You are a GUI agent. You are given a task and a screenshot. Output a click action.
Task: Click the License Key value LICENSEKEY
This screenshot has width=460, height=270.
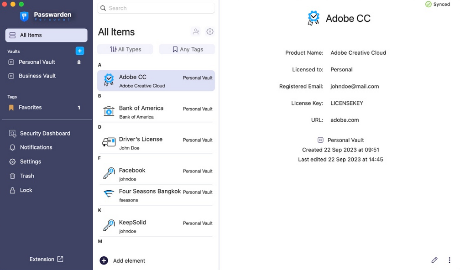[347, 103]
